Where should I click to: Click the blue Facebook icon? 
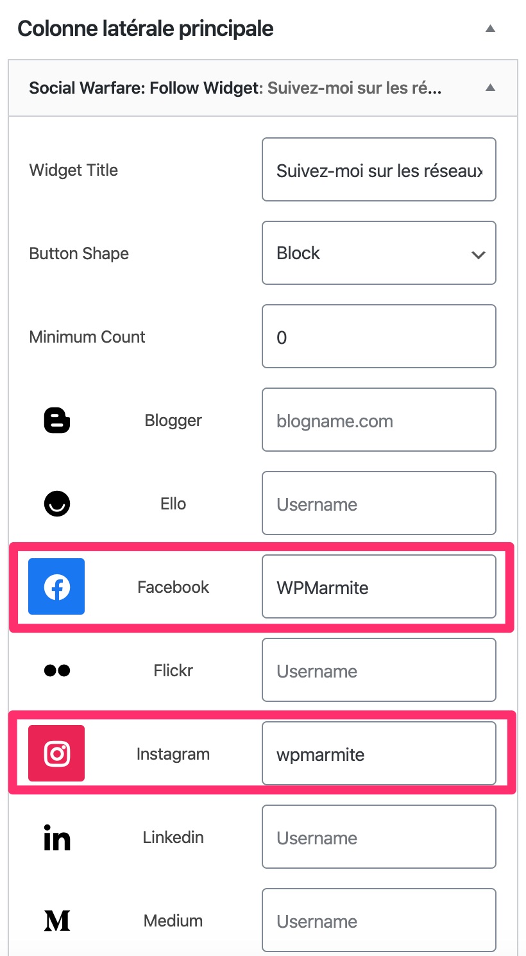[x=56, y=587]
